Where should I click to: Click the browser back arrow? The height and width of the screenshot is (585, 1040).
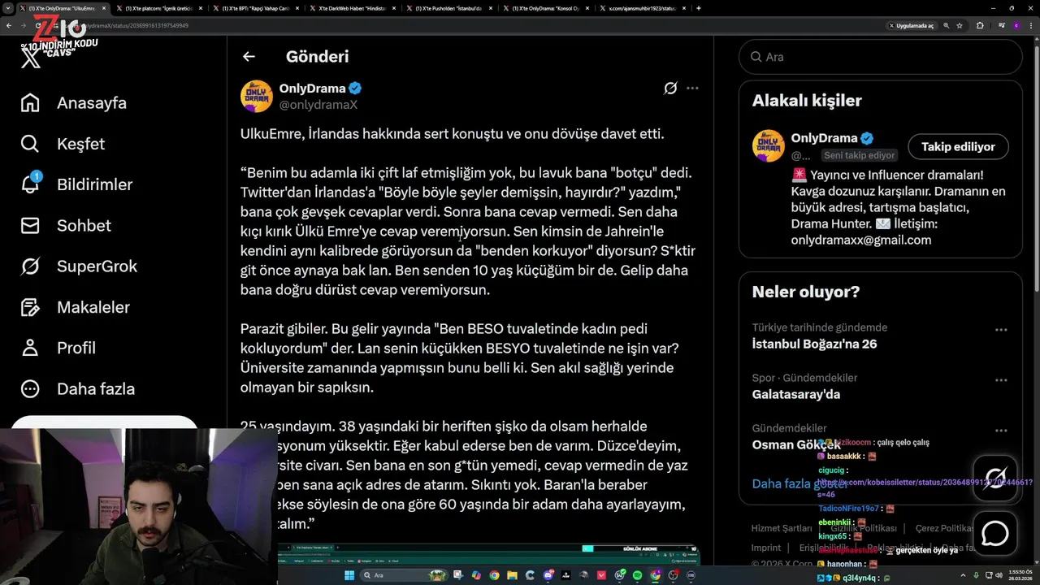(9, 25)
